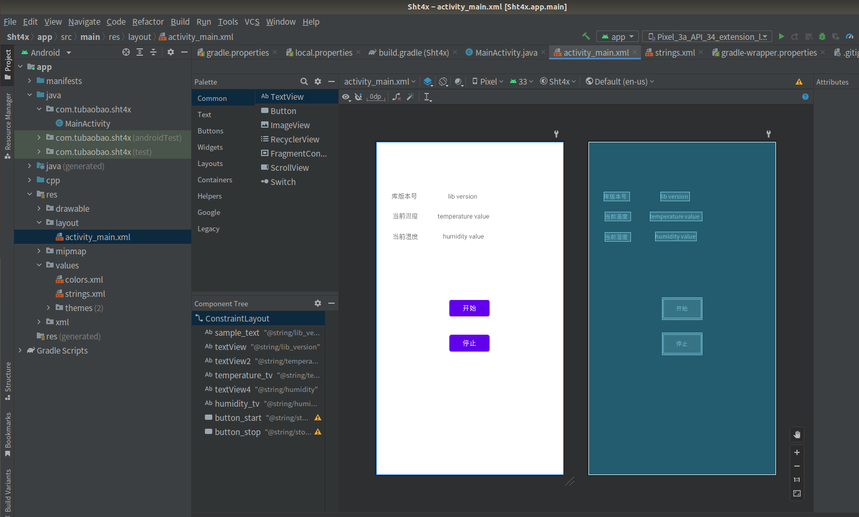Start debugging with the green bug icon
Screen dimensions: 859x517
822,36
